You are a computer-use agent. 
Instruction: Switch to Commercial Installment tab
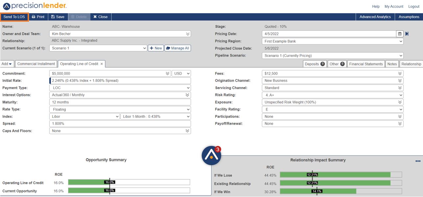(36, 64)
